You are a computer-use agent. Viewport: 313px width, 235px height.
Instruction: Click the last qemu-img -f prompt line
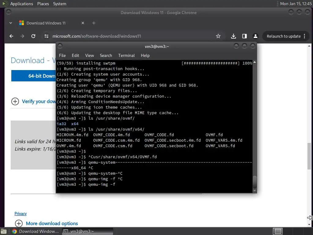pos(86,185)
